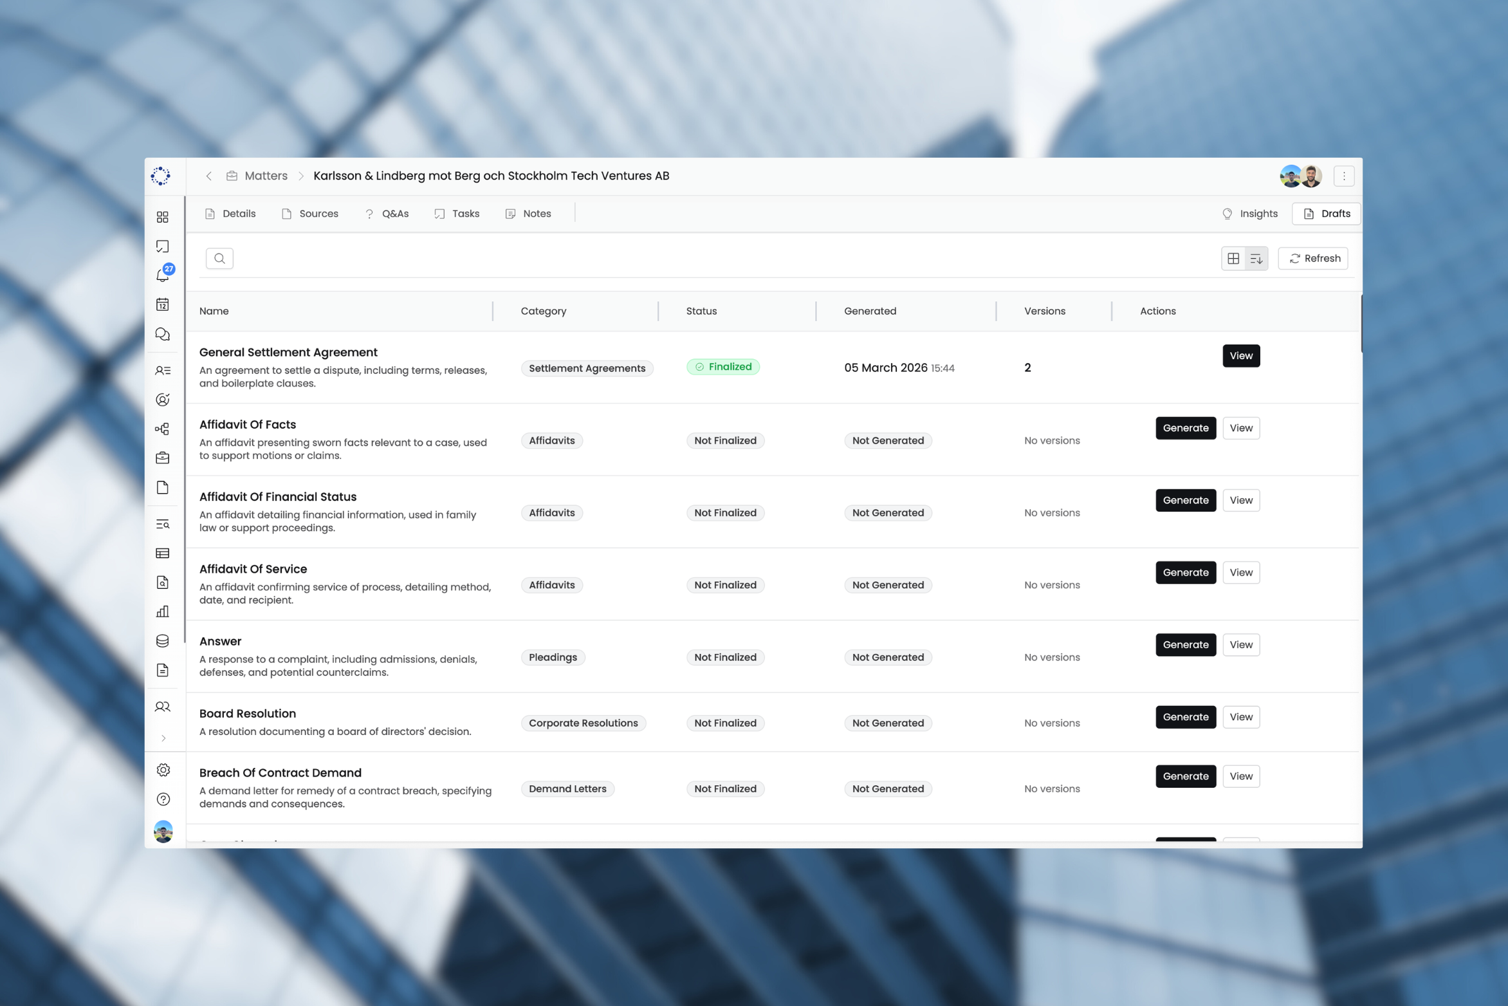Click the help question mark icon

[163, 799]
